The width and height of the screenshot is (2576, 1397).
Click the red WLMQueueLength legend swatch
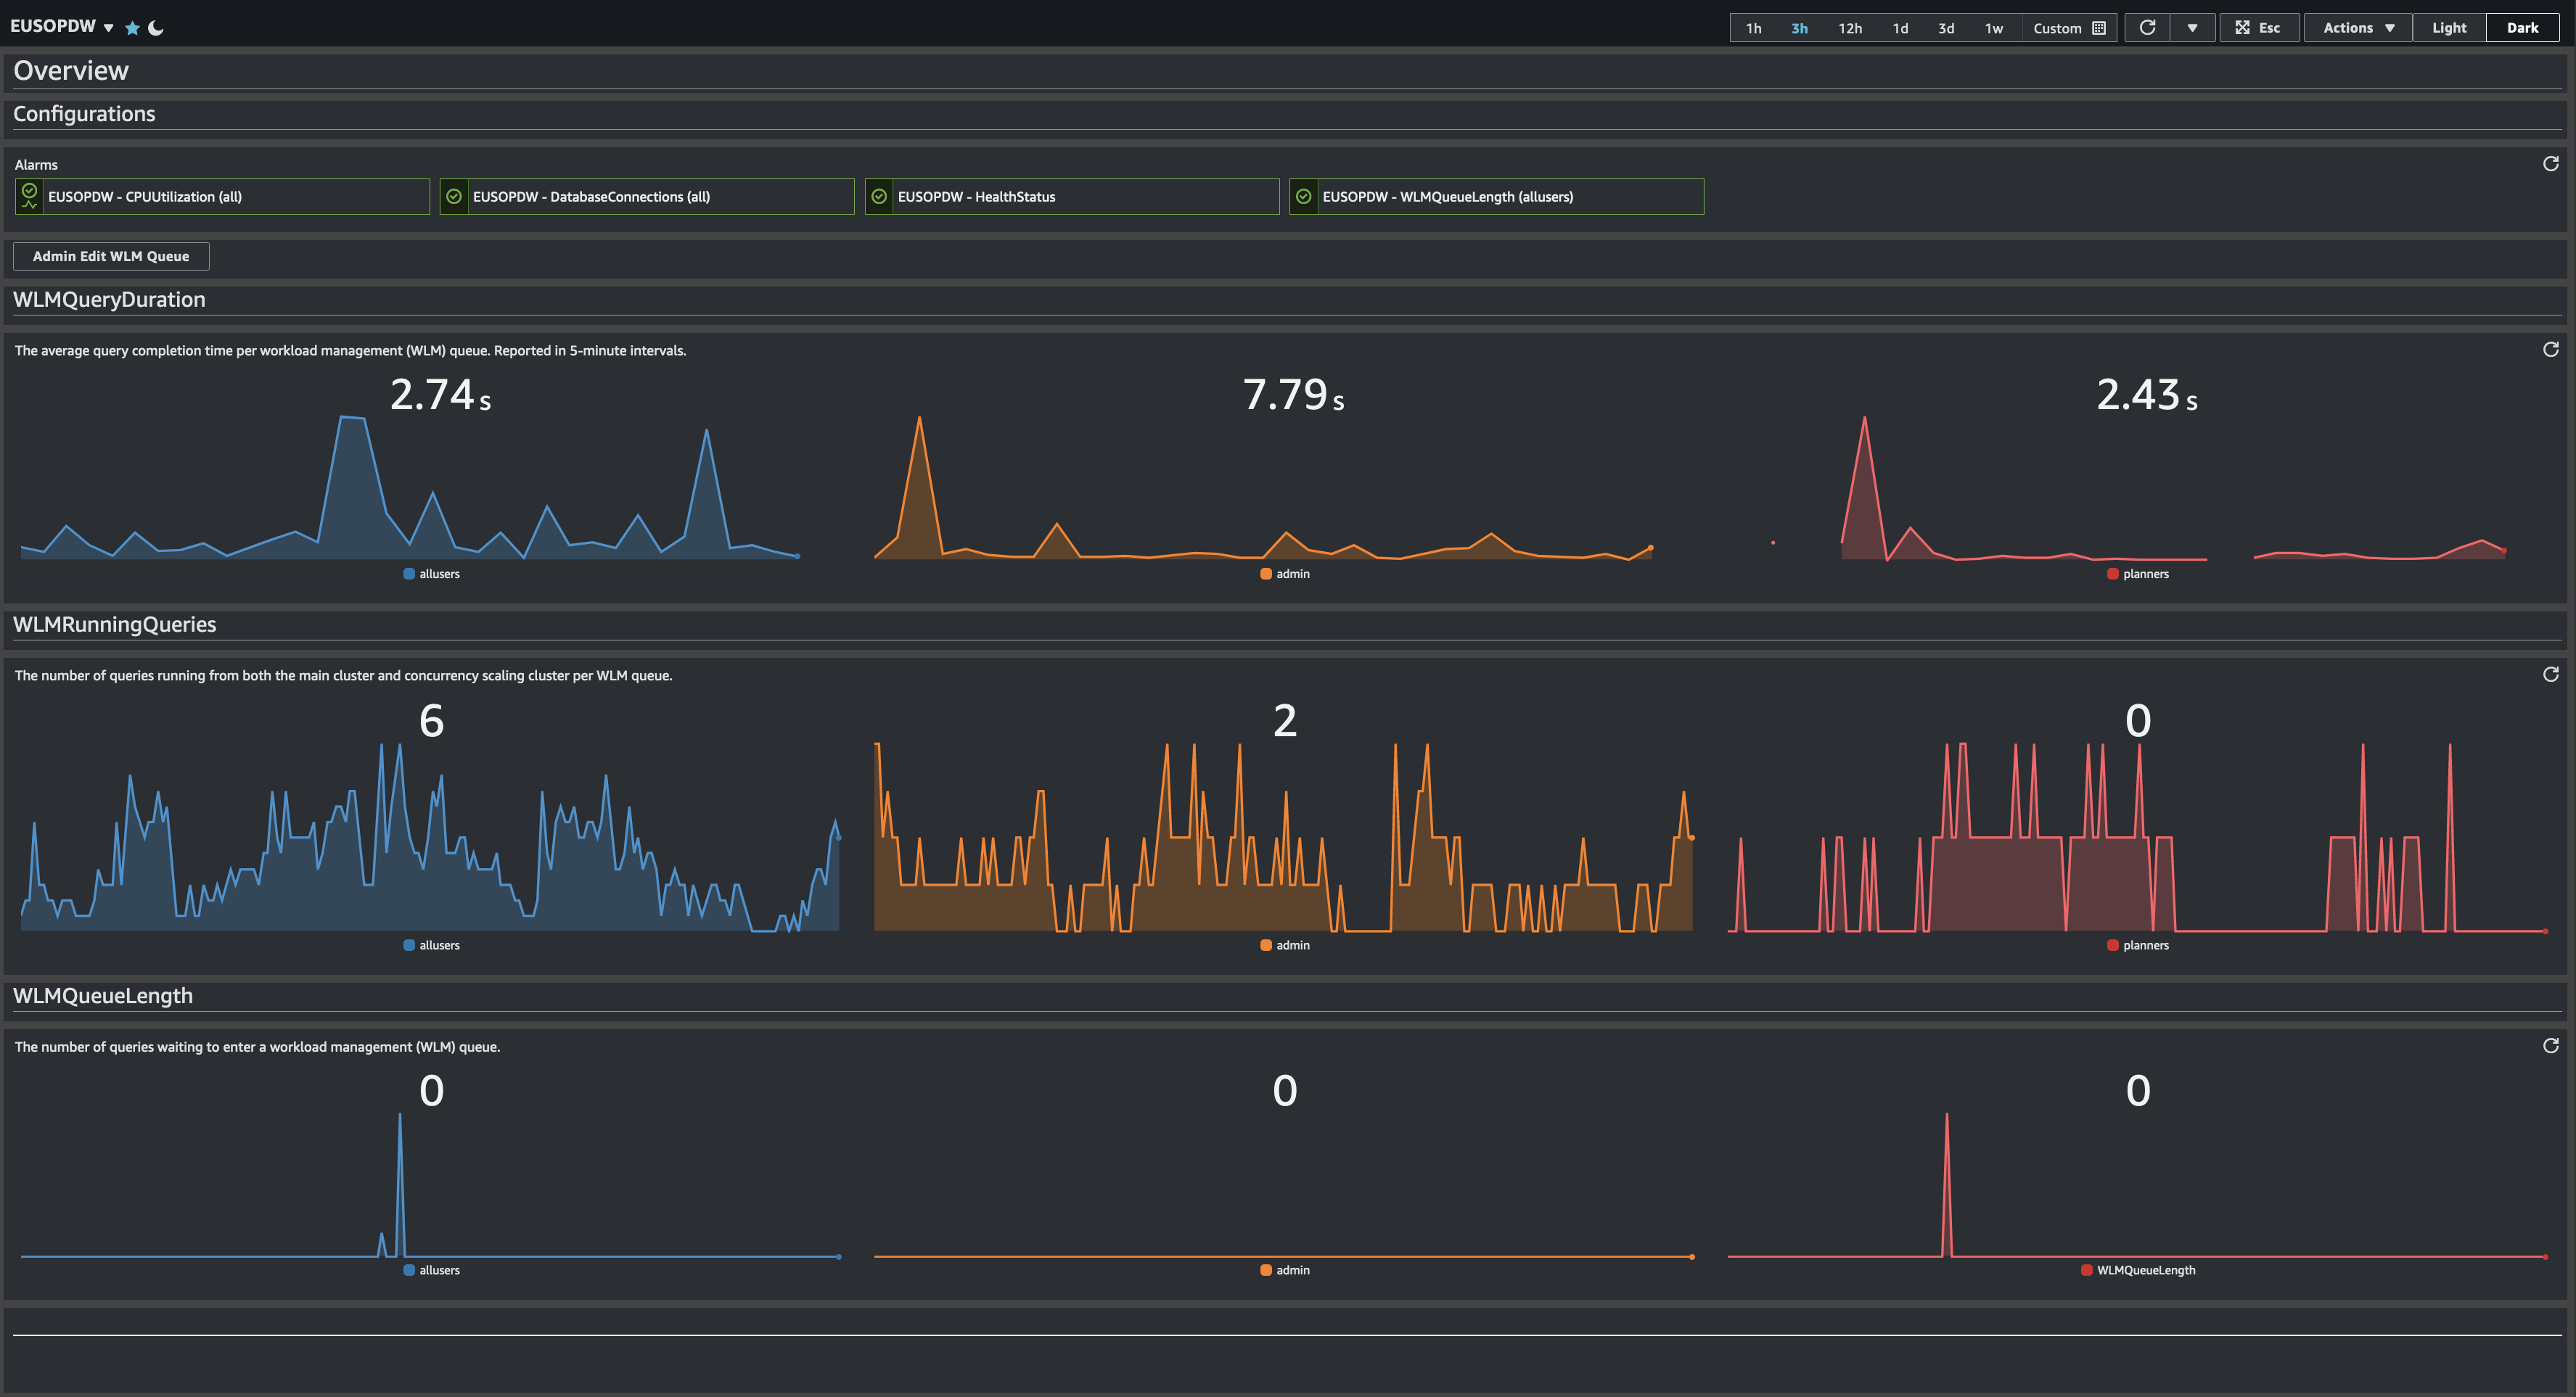pos(2087,1270)
